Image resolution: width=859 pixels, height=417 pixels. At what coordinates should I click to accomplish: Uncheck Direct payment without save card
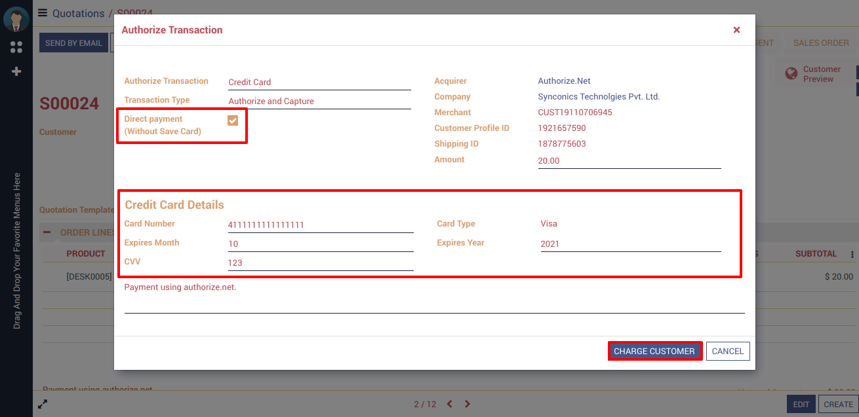click(233, 120)
